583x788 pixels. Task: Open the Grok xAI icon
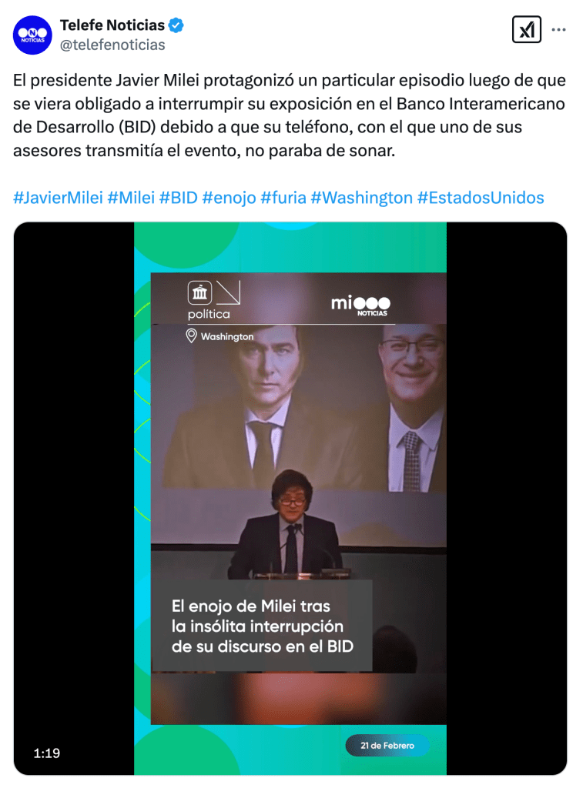526,30
